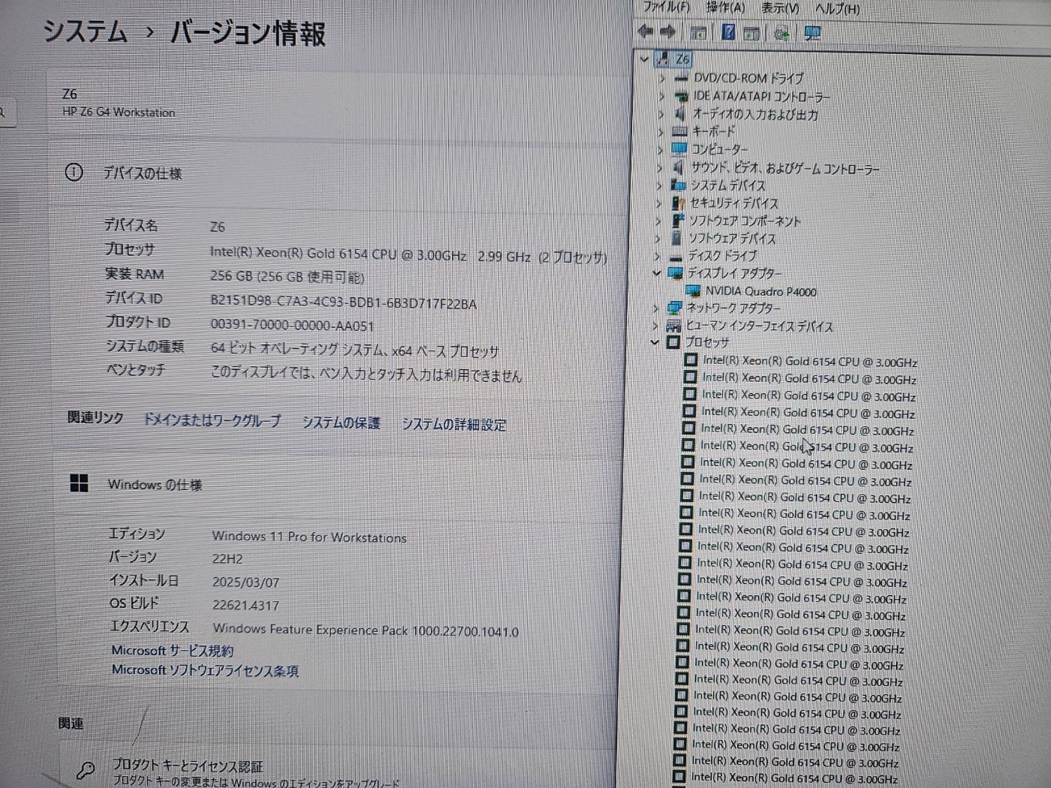Toggle the console tree show/hide toolbar icon
The height and width of the screenshot is (788, 1051).
(x=698, y=33)
